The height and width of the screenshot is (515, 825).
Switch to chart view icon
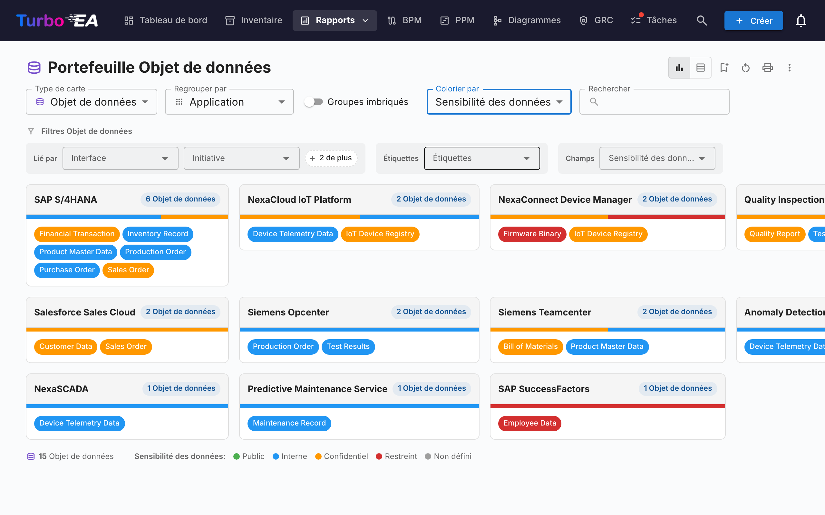click(679, 68)
